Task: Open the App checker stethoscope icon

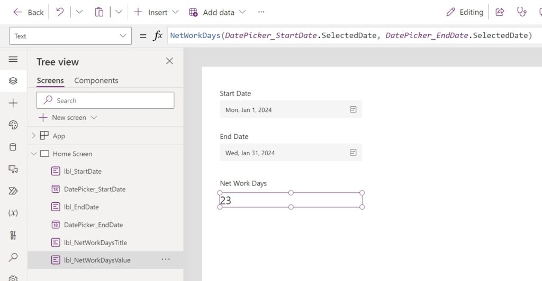Action: 521,12
